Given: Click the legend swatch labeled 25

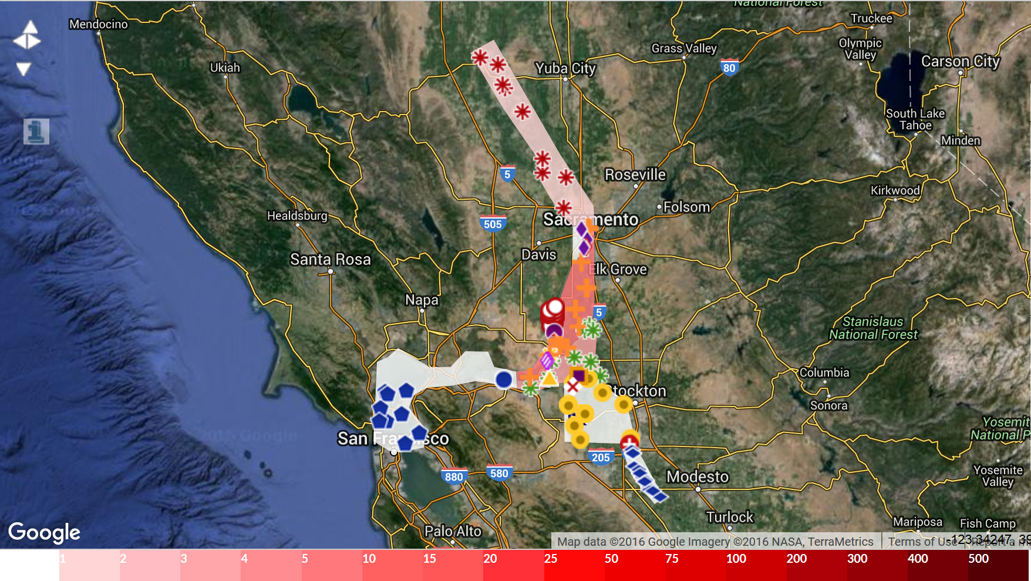Looking at the screenshot, I should (574, 565).
